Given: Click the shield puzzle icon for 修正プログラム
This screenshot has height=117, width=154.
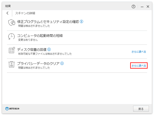Looking at the screenshot, I should tap(12, 22).
